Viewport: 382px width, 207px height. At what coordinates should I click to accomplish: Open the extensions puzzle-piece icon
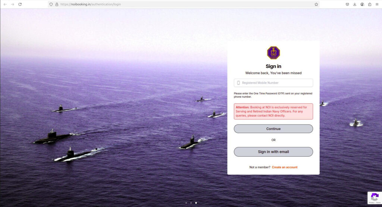coord(370,4)
